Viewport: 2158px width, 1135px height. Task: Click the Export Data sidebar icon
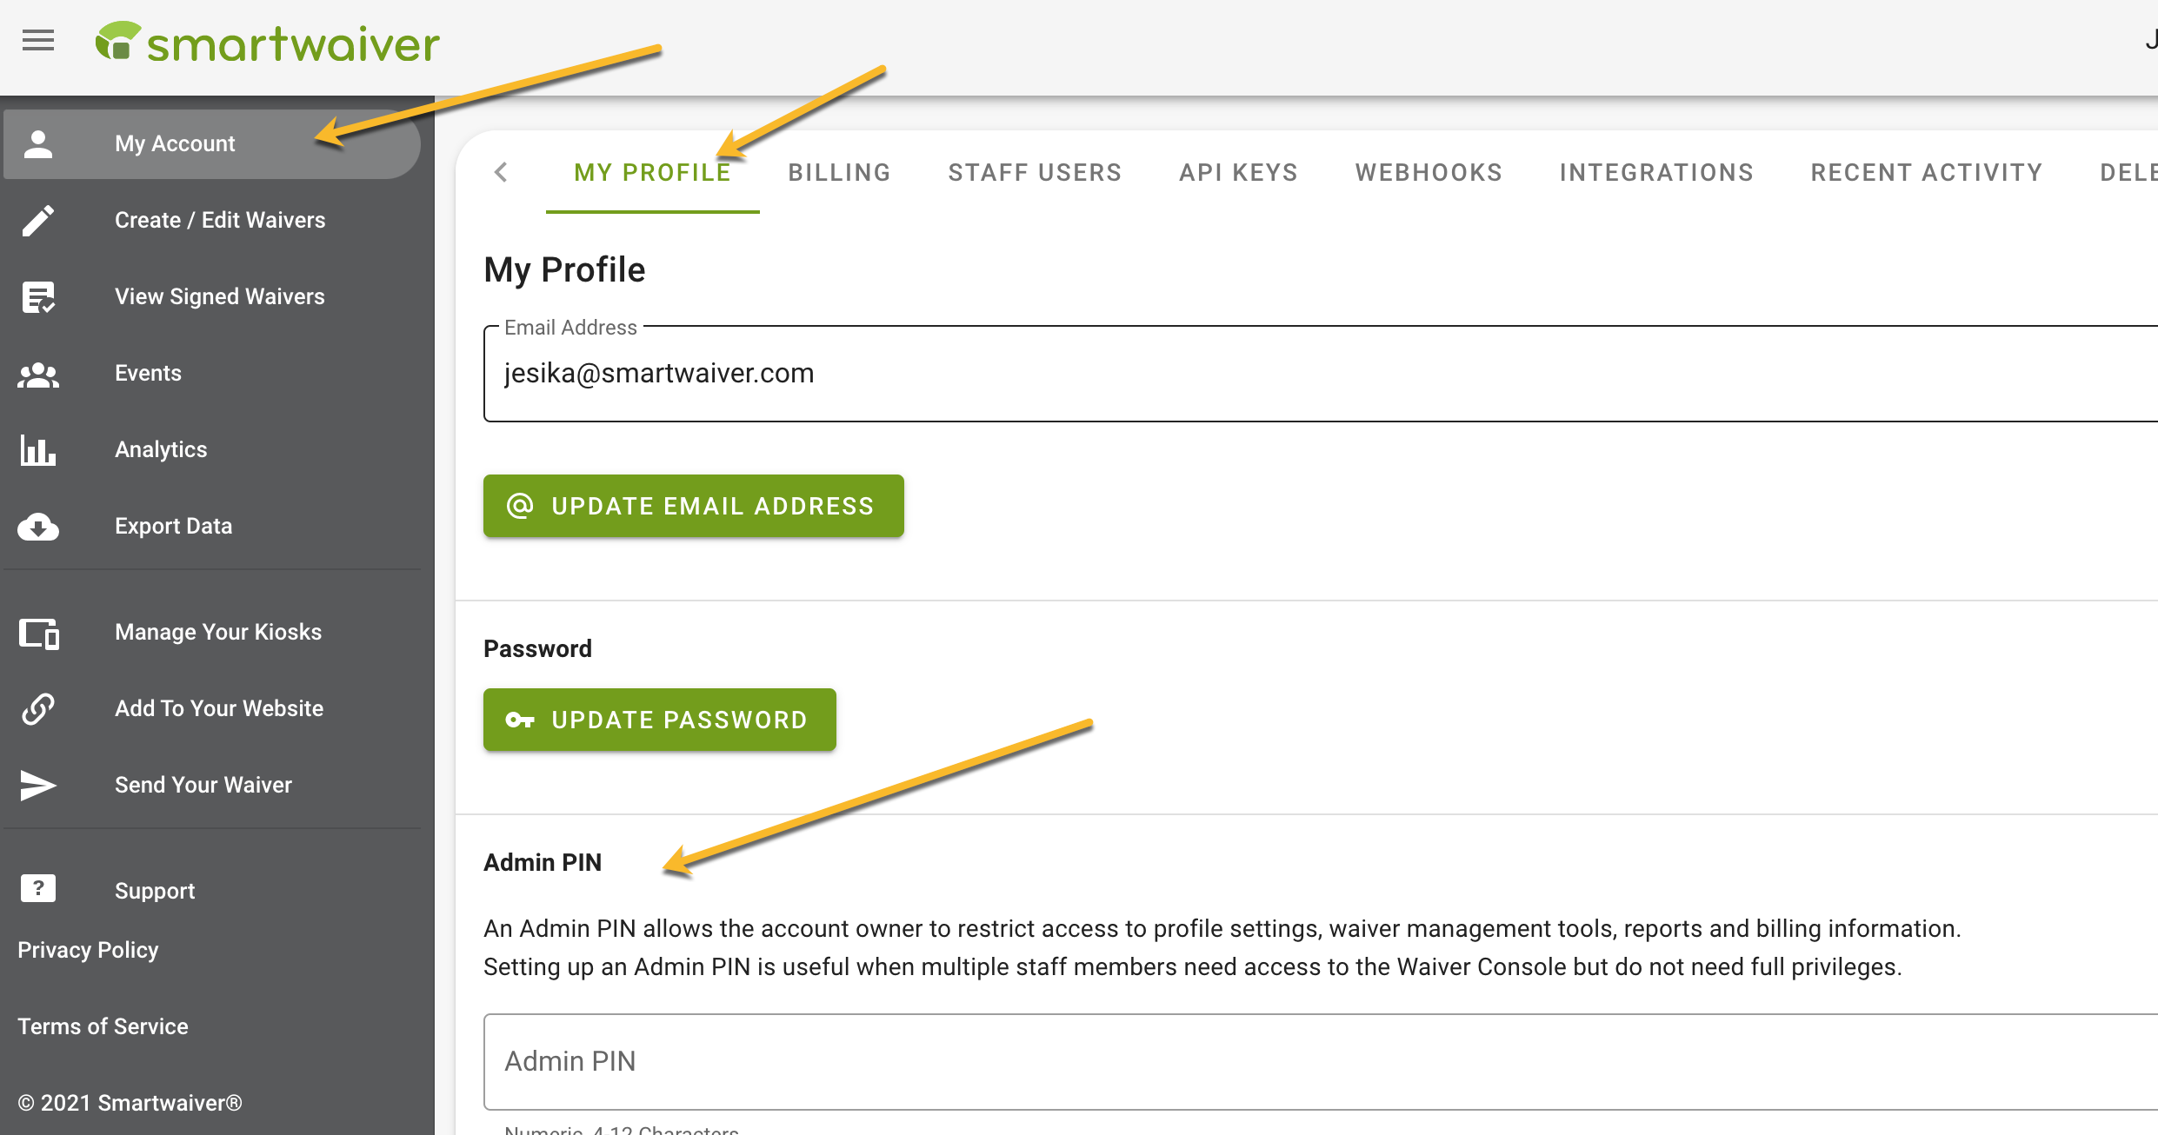(37, 526)
